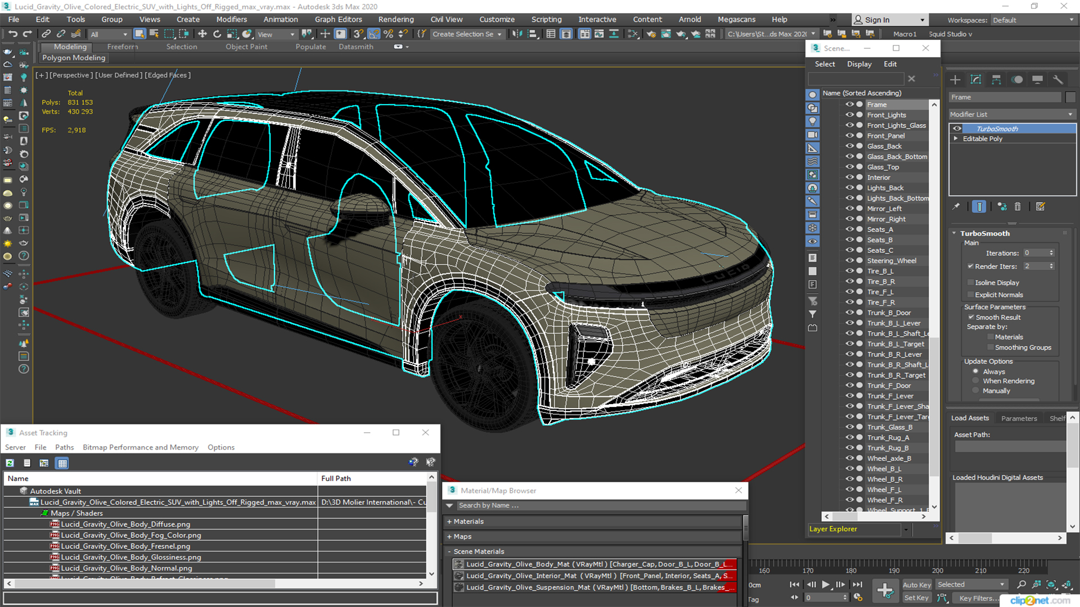The height and width of the screenshot is (607, 1080).
Task: Open the Motion command panel tab
Action: pos(1017,80)
